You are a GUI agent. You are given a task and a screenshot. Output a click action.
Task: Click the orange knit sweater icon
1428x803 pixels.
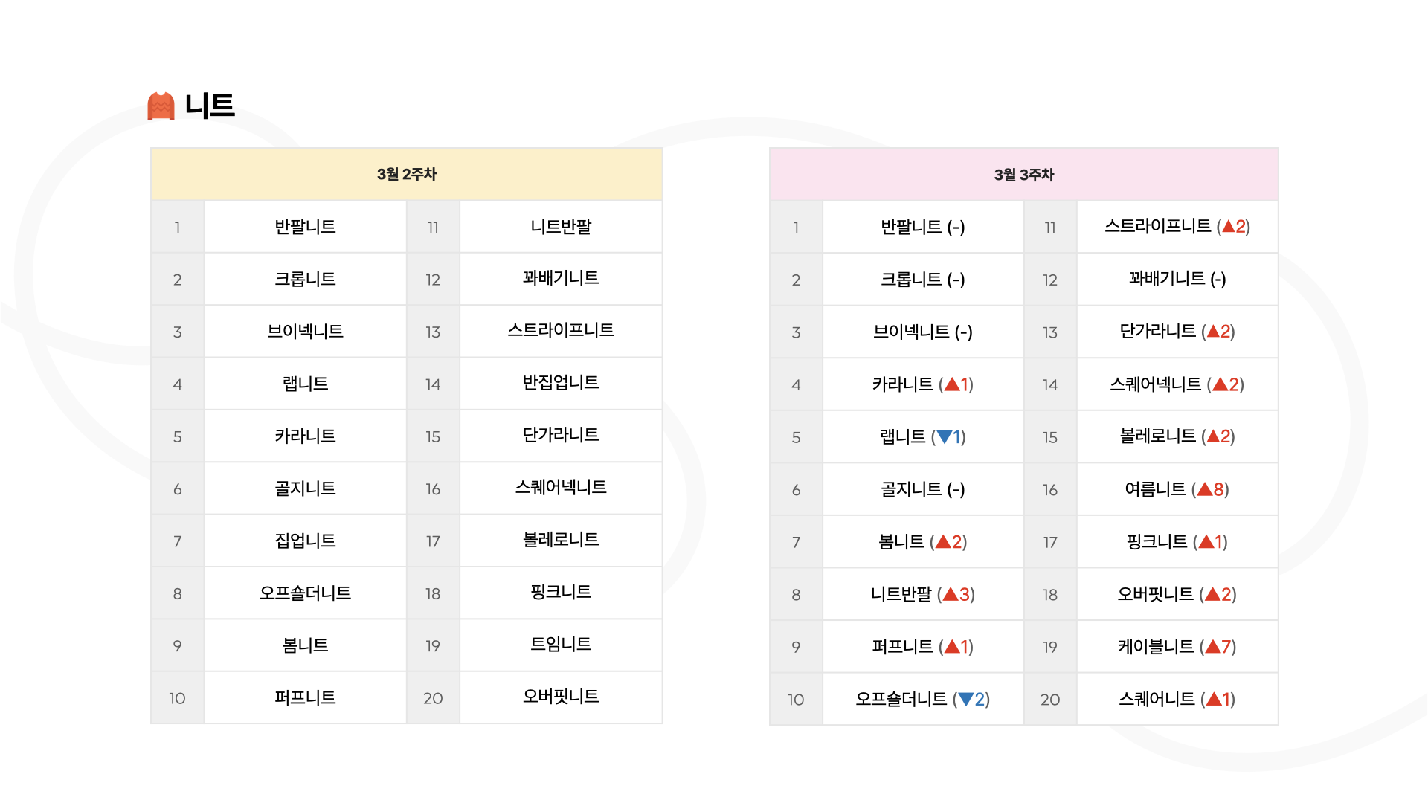[161, 106]
